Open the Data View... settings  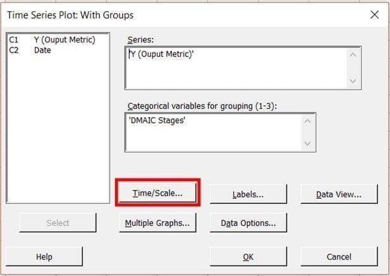(x=339, y=194)
